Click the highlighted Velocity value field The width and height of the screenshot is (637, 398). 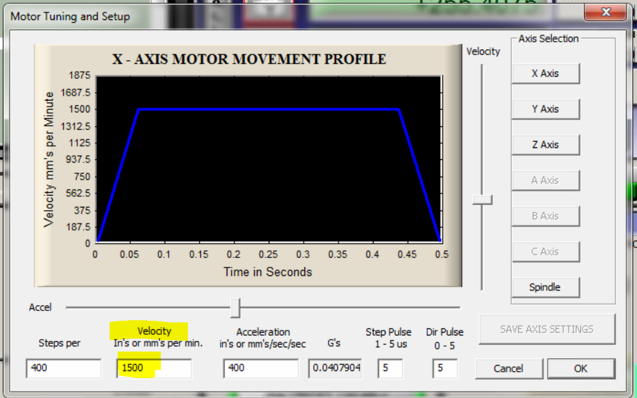point(154,368)
